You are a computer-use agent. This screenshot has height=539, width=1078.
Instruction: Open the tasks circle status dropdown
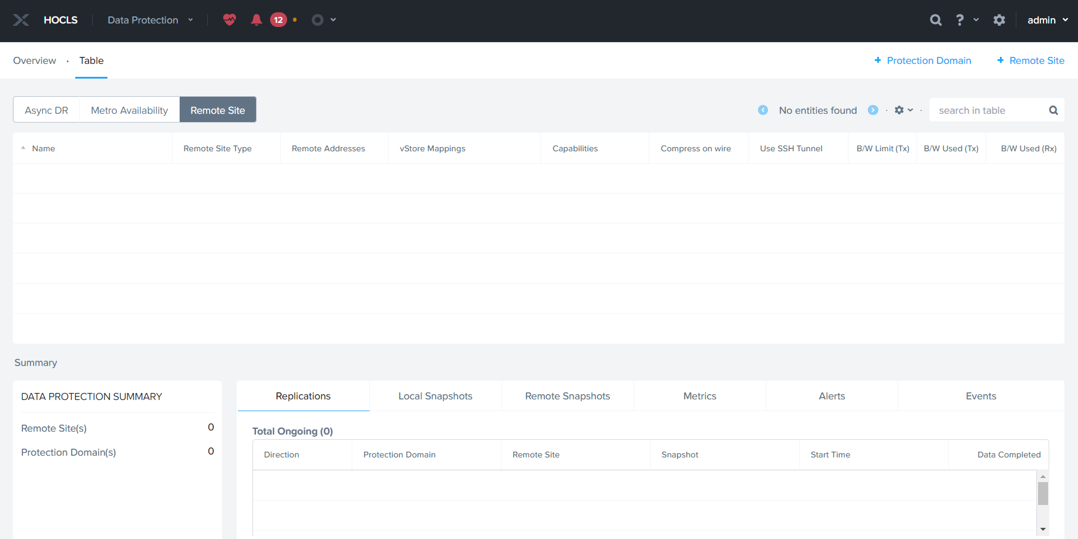pos(324,20)
